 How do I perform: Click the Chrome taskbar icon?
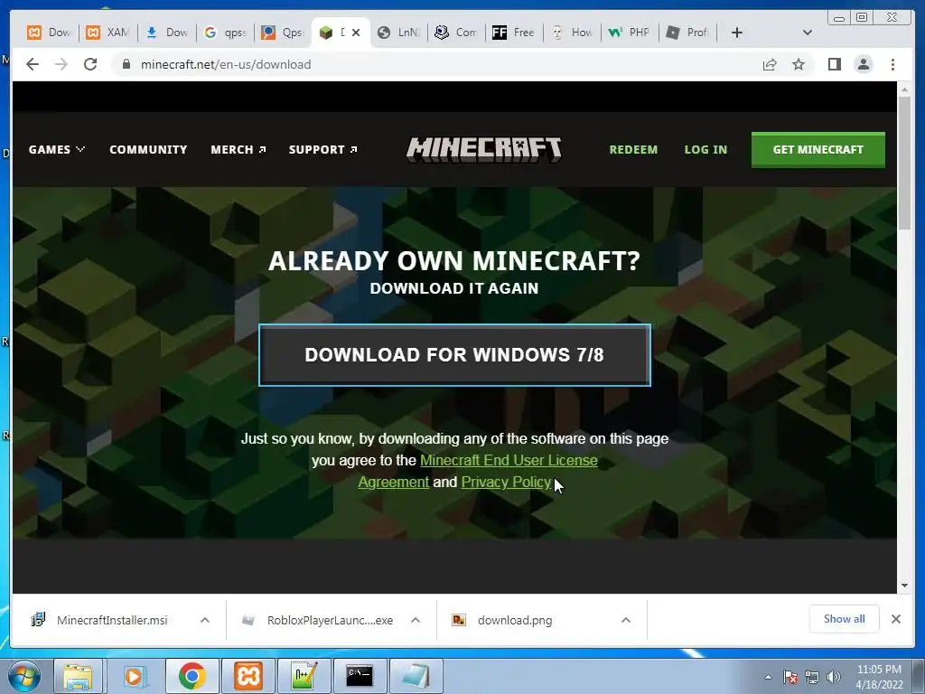pos(192,676)
